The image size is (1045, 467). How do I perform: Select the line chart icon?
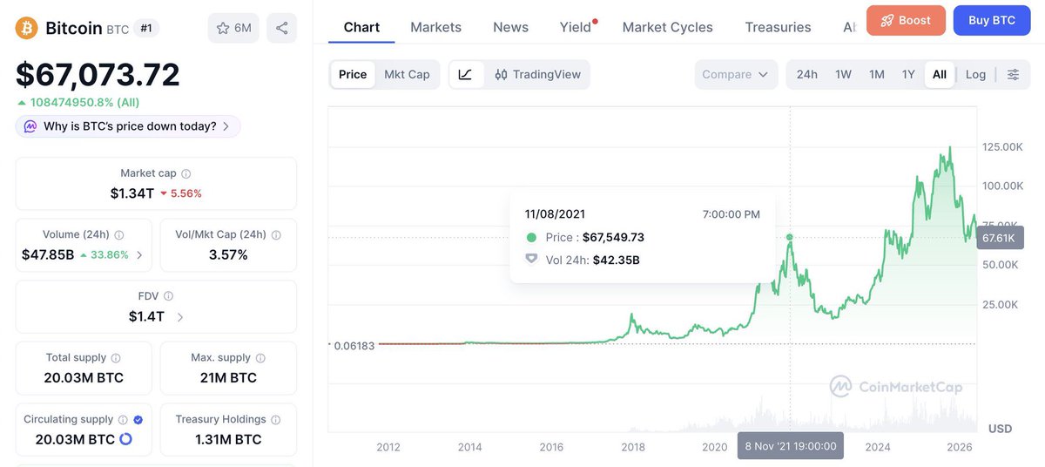pyautogui.click(x=465, y=75)
